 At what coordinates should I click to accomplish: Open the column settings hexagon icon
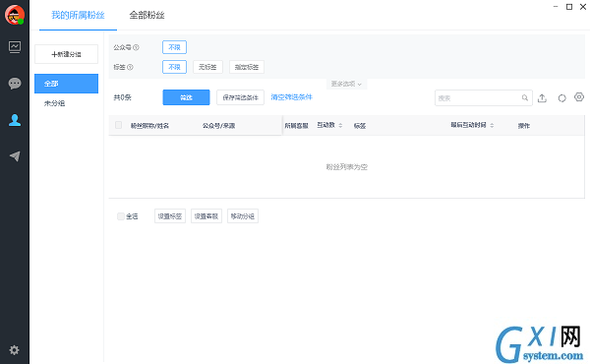[579, 97]
